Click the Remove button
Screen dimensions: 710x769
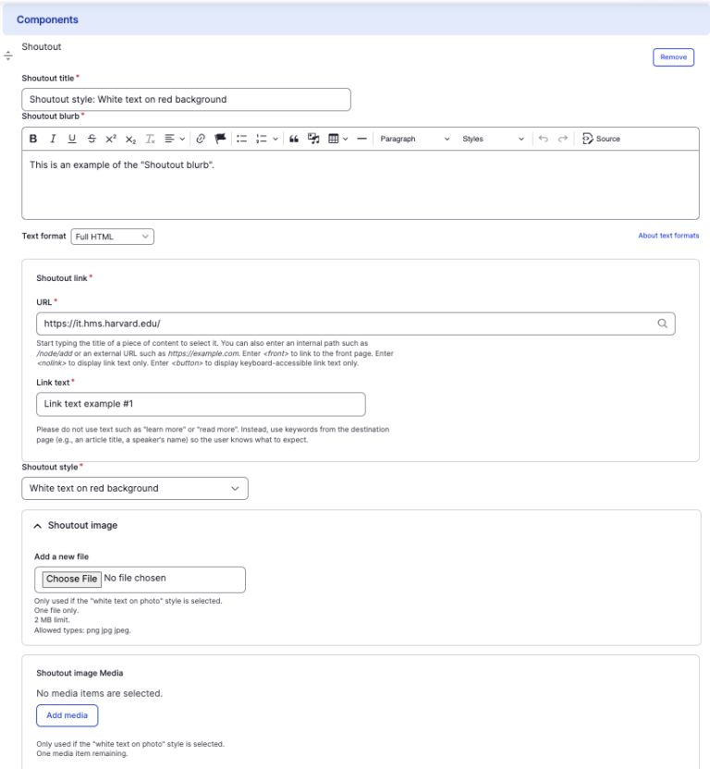[673, 57]
